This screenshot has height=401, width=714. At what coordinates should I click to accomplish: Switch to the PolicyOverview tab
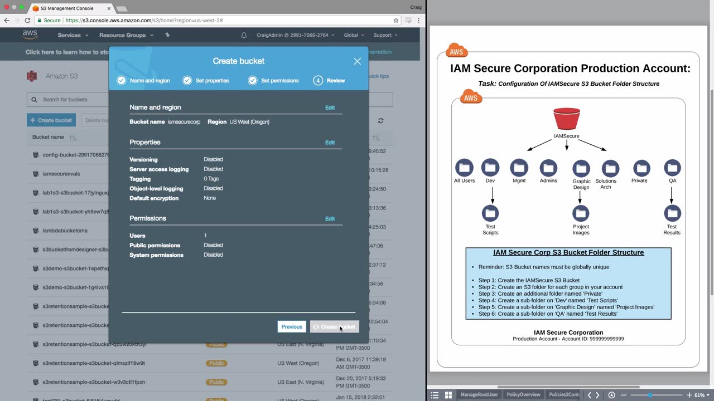point(523,395)
